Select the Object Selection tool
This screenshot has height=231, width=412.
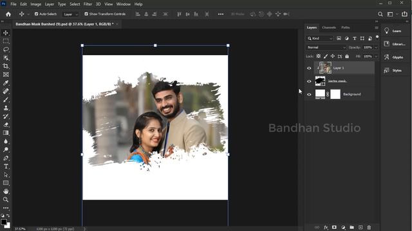(x=6, y=58)
